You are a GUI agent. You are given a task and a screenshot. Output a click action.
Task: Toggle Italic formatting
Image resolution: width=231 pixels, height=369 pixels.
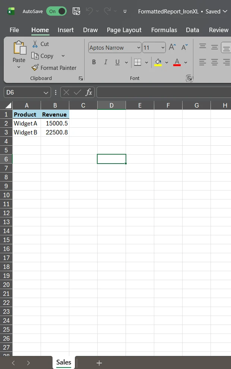point(105,62)
